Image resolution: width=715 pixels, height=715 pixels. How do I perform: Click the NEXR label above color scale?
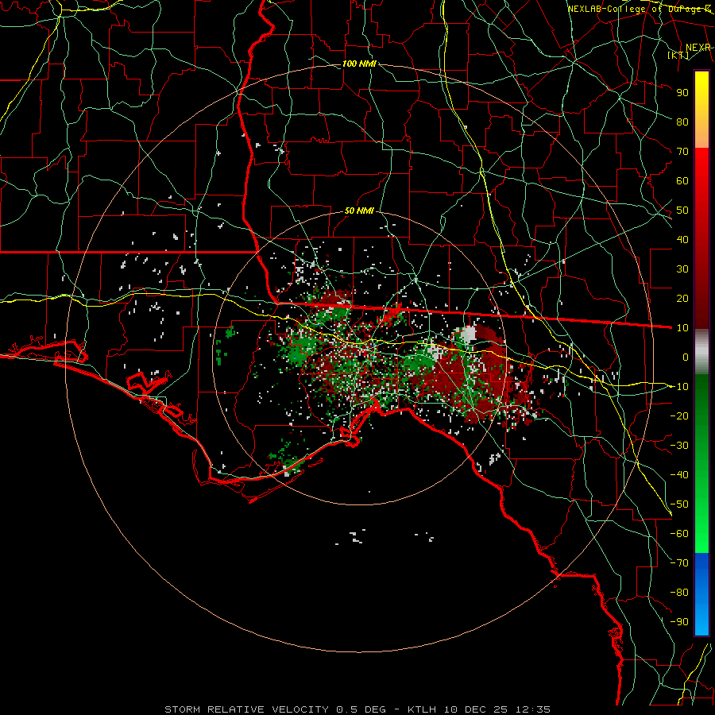pyautogui.click(x=698, y=48)
